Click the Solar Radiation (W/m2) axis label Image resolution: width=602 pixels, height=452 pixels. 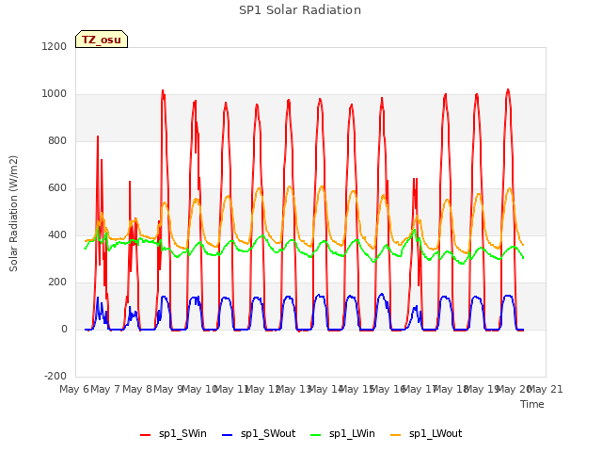click(x=13, y=214)
